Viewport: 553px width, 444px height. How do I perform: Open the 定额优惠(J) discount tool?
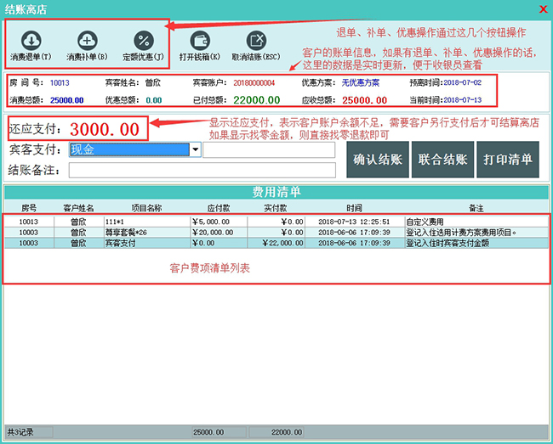[x=143, y=41]
